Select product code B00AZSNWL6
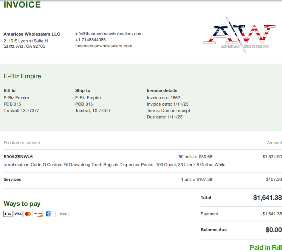This screenshot has height=252, width=282. pos(18,157)
